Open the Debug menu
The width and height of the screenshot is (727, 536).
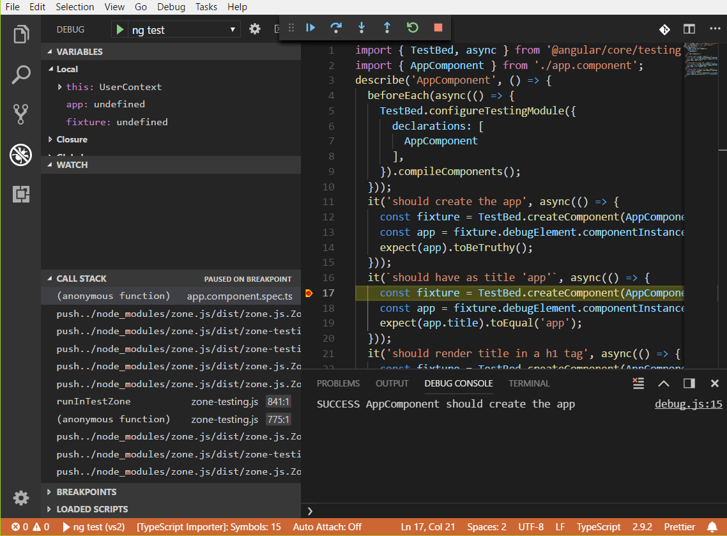coord(170,7)
